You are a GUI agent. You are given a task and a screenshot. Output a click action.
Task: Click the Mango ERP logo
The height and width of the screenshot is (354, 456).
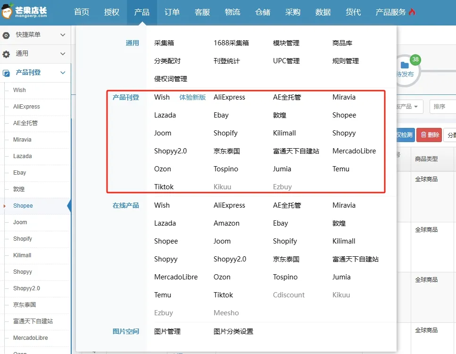coord(24,12)
